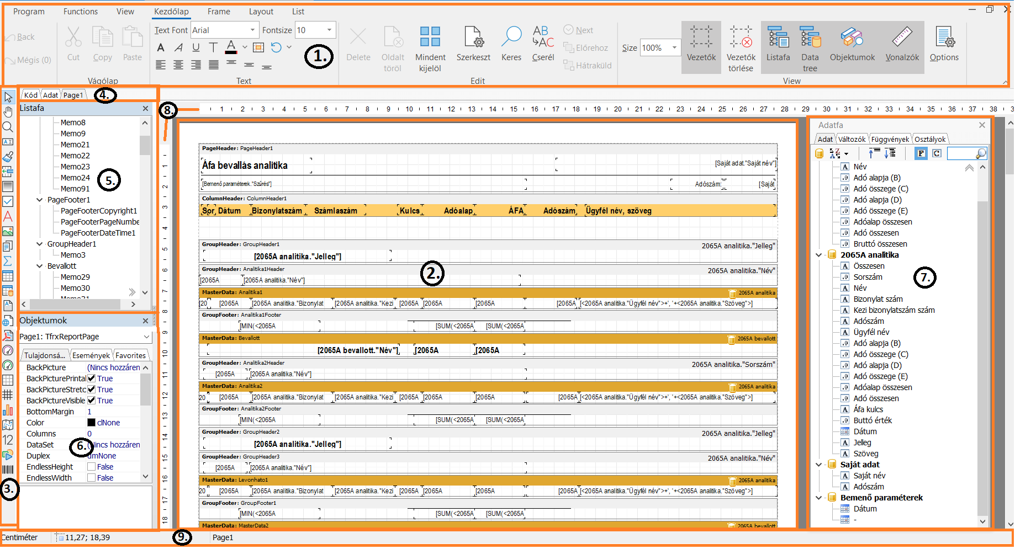This screenshot has height=549, width=1015.
Task: Open the Page1: TfrxReportPage object dropdown
Action: (x=146, y=337)
